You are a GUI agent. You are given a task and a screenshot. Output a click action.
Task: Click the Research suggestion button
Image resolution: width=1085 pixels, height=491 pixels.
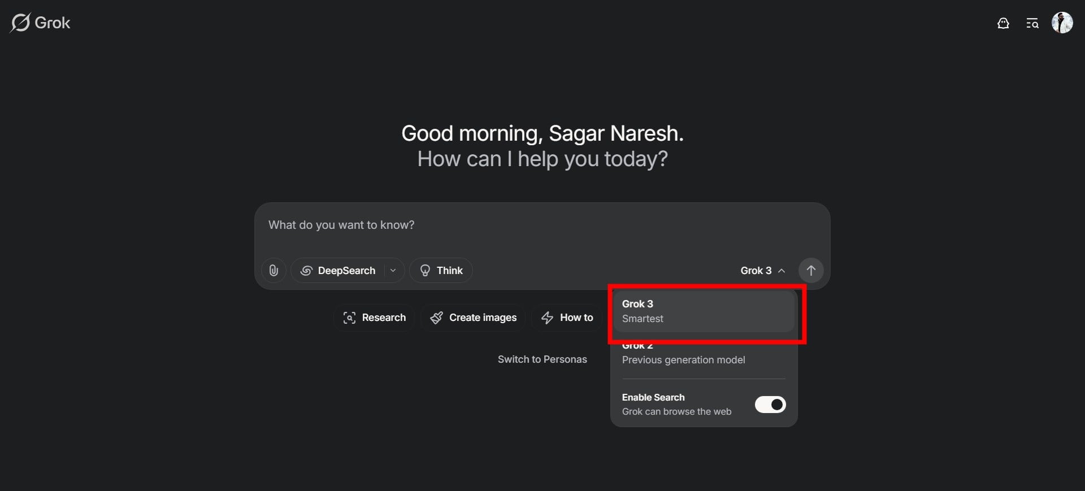[374, 318]
